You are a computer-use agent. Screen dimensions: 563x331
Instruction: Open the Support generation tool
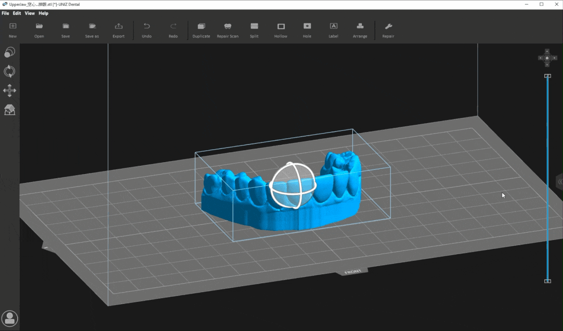pyautogui.click(x=9, y=110)
